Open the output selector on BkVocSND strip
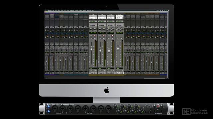Screen dimensions: 213x119 click(x=120, y=18)
